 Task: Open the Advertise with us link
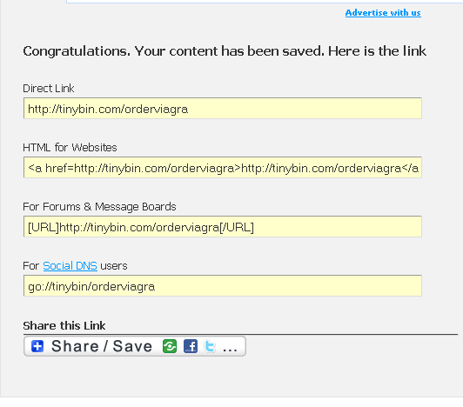383,13
